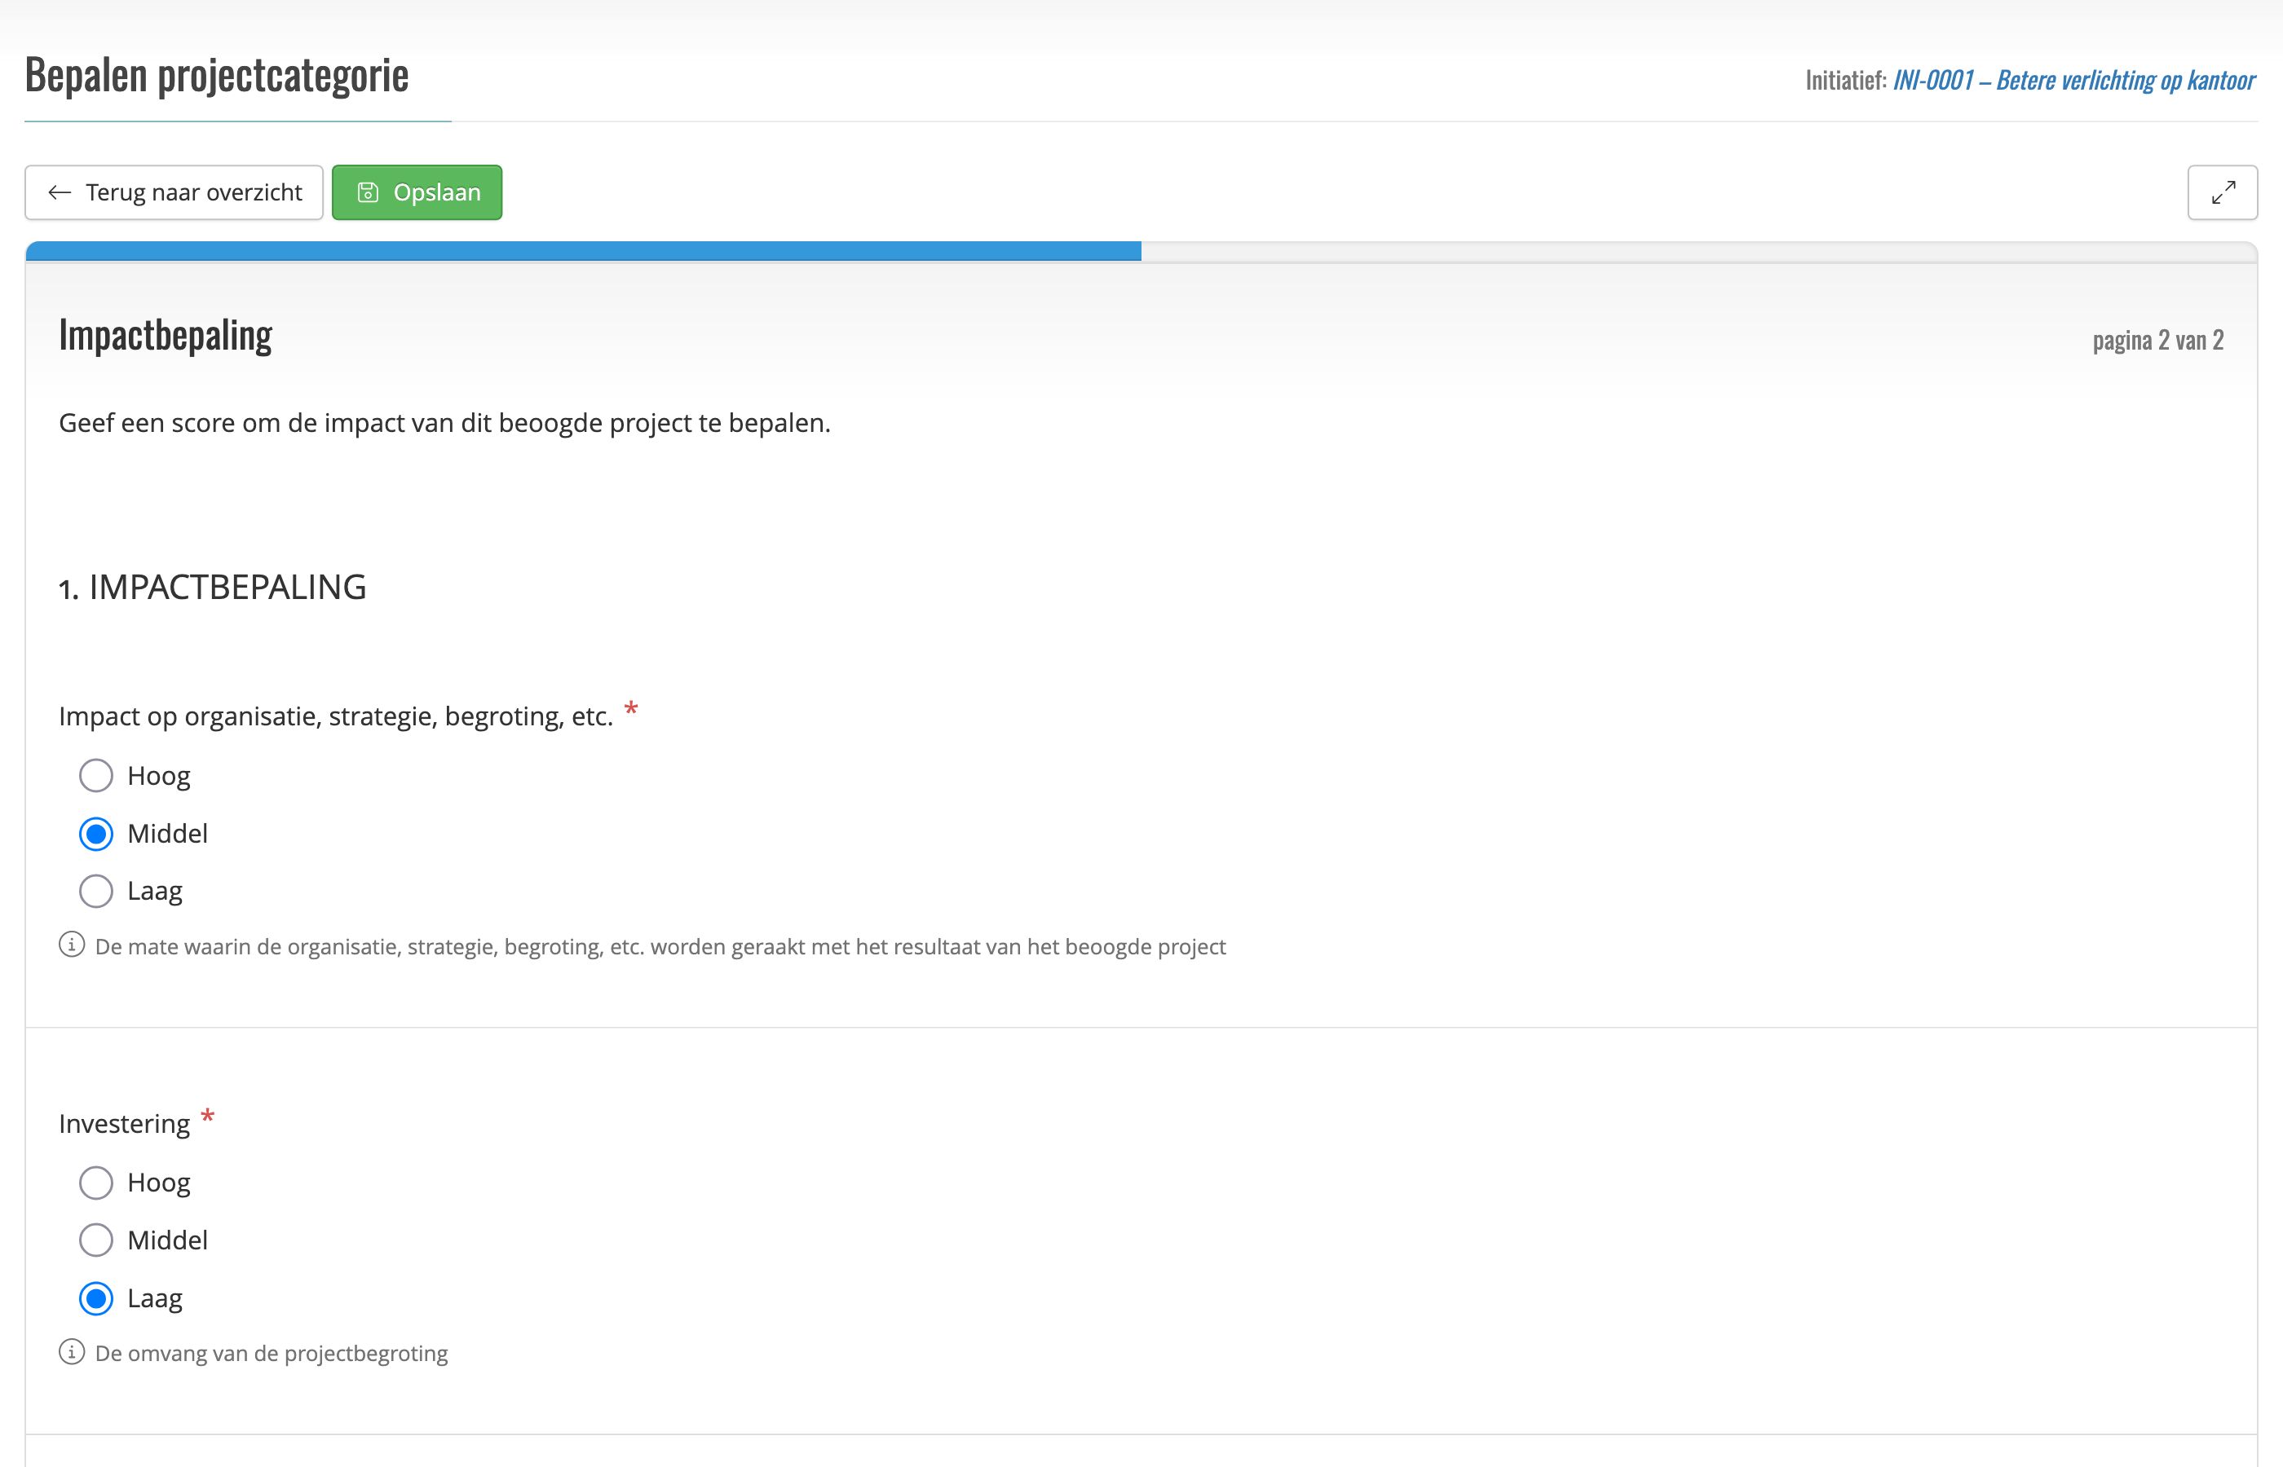Select Middel for Investering
The height and width of the screenshot is (1467, 2283).
coord(96,1240)
